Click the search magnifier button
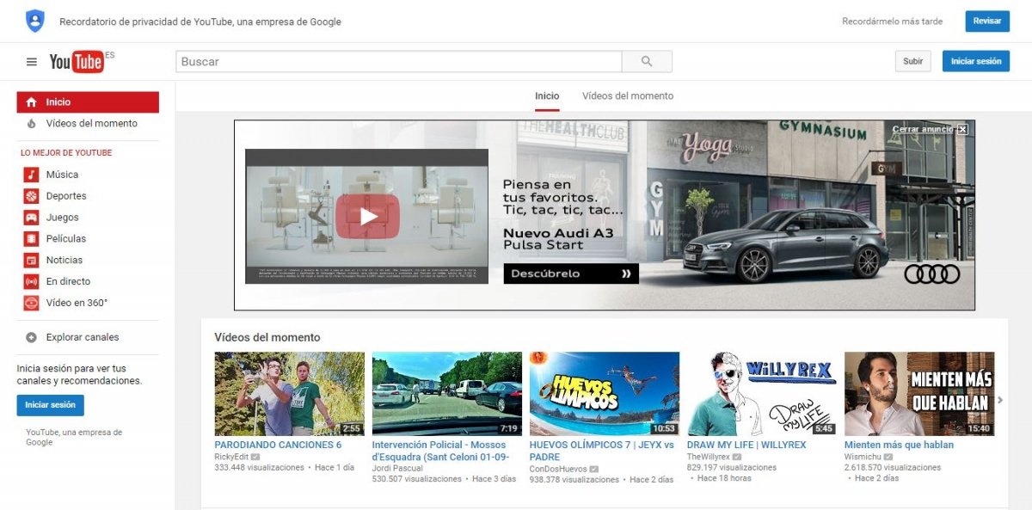 pos(648,62)
